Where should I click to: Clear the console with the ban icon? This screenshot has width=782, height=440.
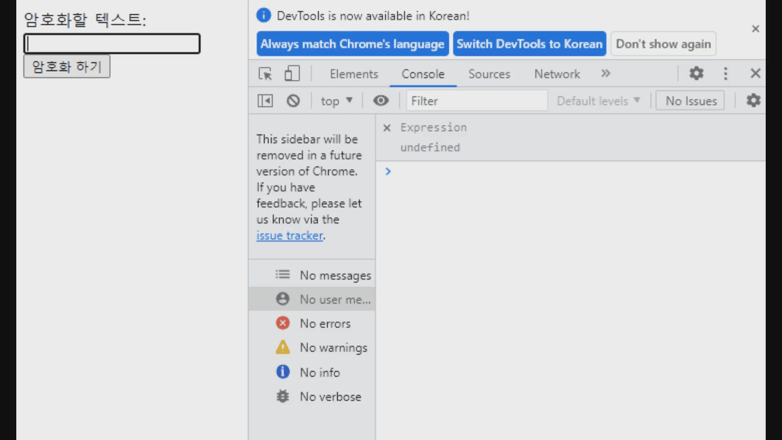click(x=293, y=101)
